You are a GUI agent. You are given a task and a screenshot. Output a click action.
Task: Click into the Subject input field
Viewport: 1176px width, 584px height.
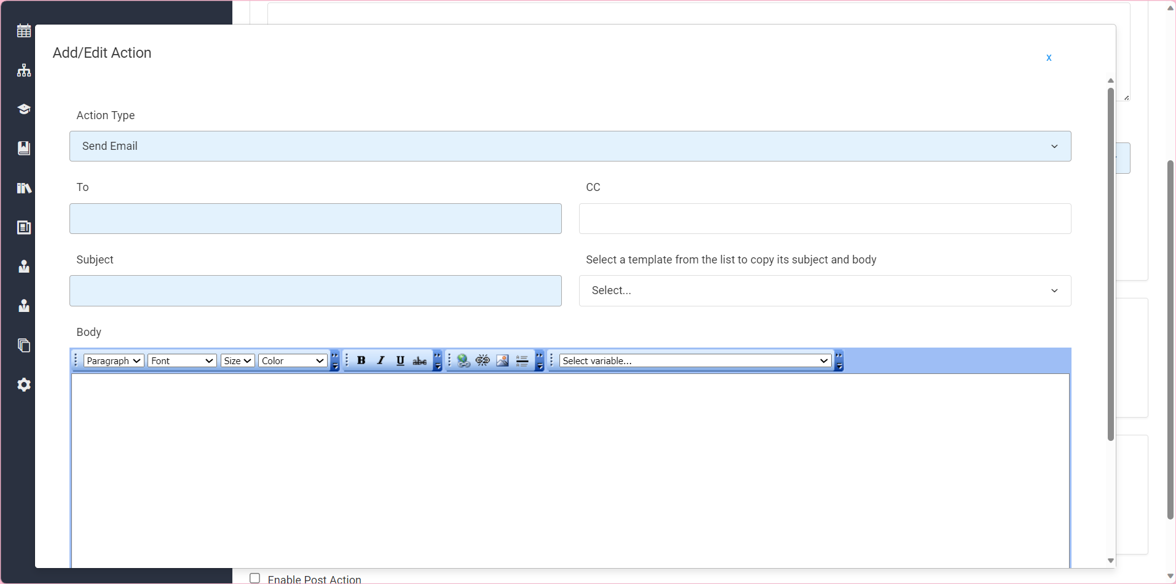pos(315,290)
